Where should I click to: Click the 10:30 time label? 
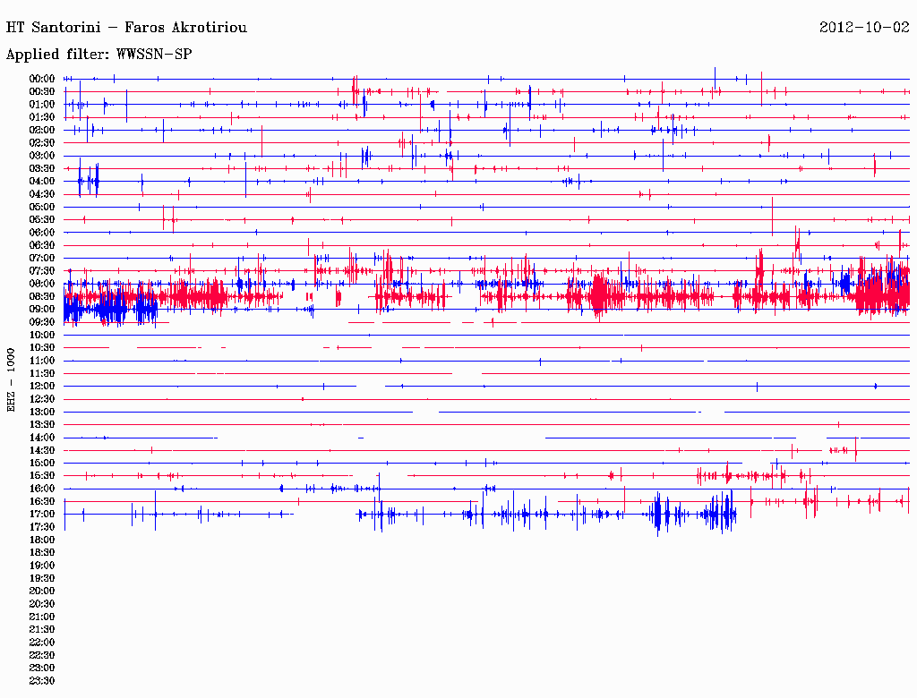(x=42, y=348)
